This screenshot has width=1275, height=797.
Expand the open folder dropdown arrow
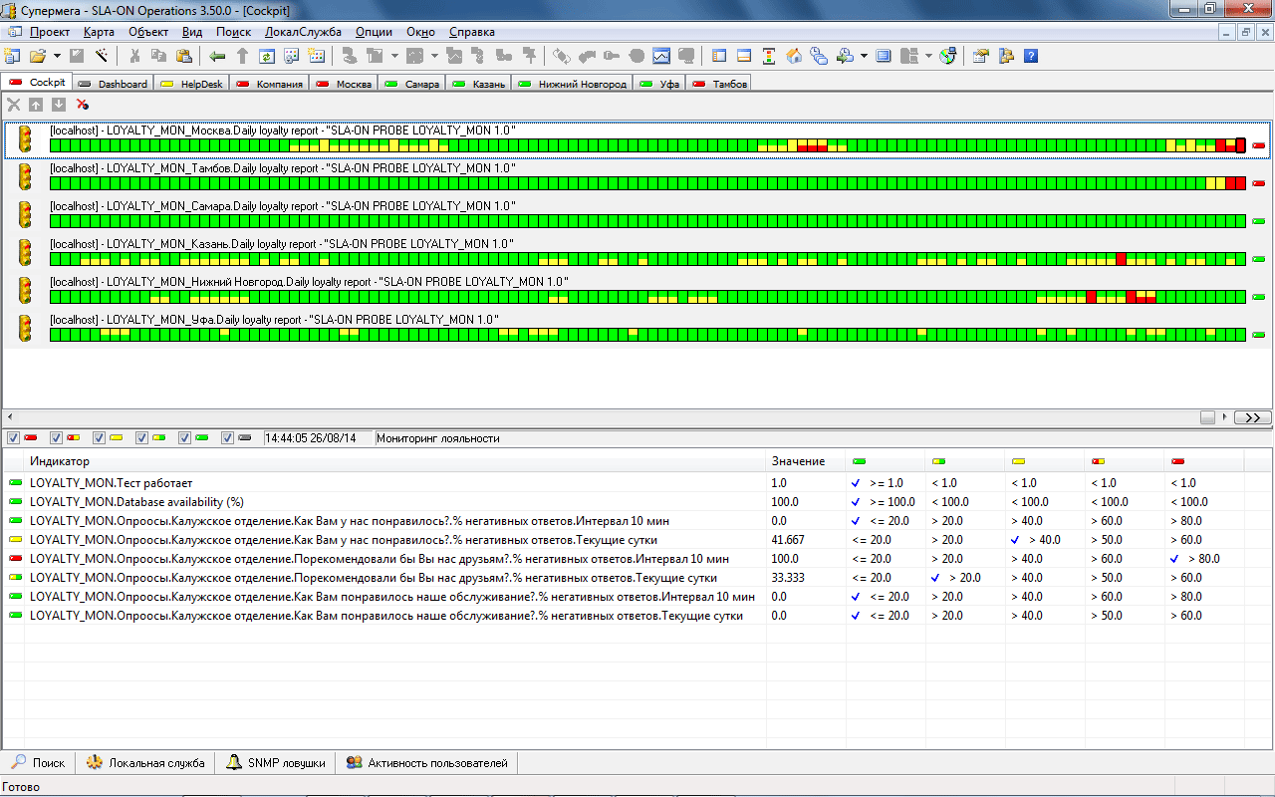[x=57, y=56]
